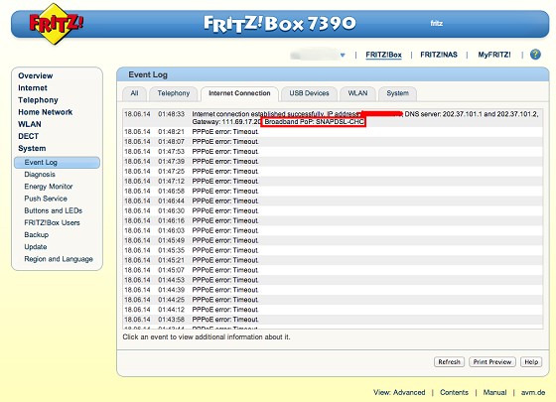Open Push Service under System
This screenshot has height=402, width=556.
46,199
